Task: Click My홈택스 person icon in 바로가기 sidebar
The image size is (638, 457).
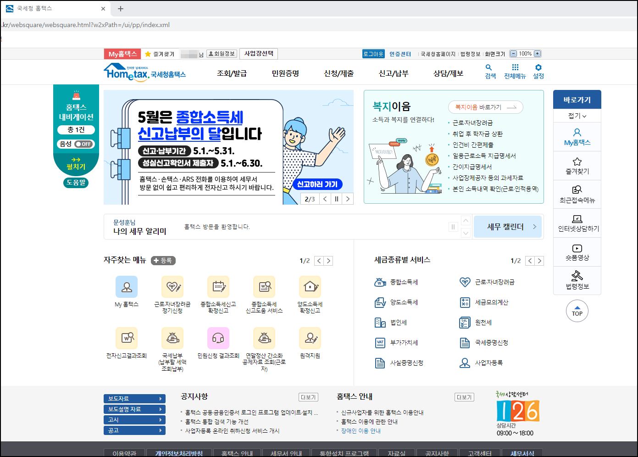Action: (577, 132)
